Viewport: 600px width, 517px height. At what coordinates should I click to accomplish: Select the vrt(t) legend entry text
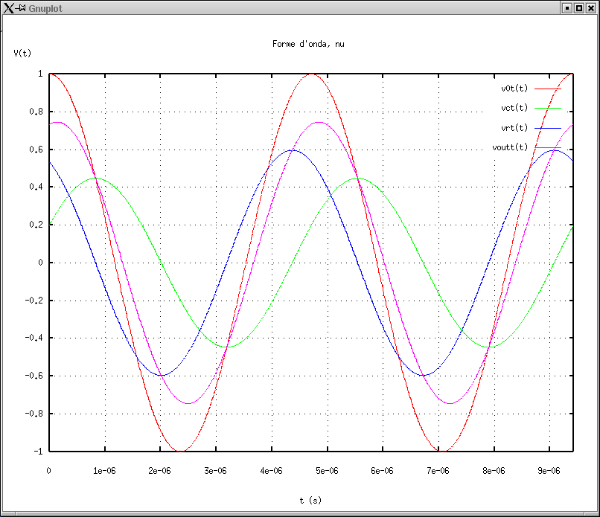tap(514, 127)
